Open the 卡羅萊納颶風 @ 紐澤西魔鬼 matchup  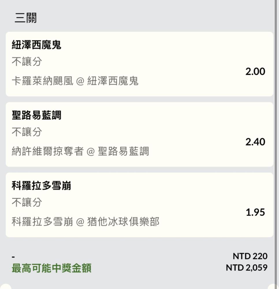(75, 81)
